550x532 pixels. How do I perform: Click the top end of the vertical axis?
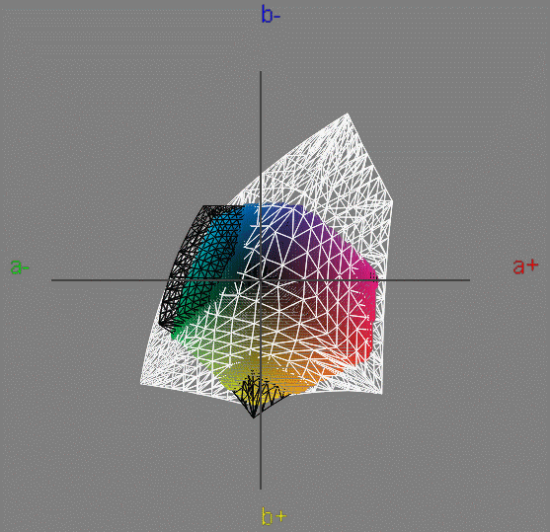[x=261, y=72]
